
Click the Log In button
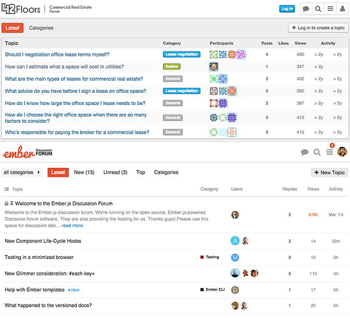(287, 9)
